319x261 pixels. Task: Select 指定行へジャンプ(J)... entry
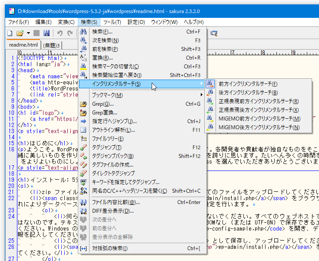(142, 121)
